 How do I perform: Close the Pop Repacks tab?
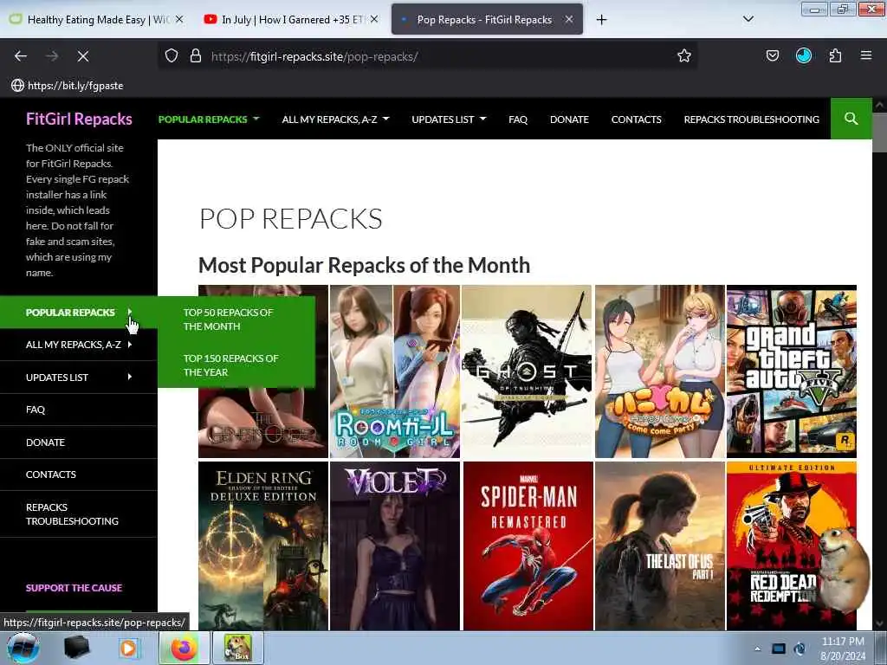pos(569,19)
